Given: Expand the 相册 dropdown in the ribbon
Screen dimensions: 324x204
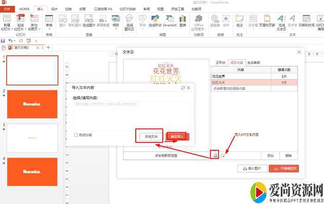Looking at the screenshot, I should coord(116,25).
